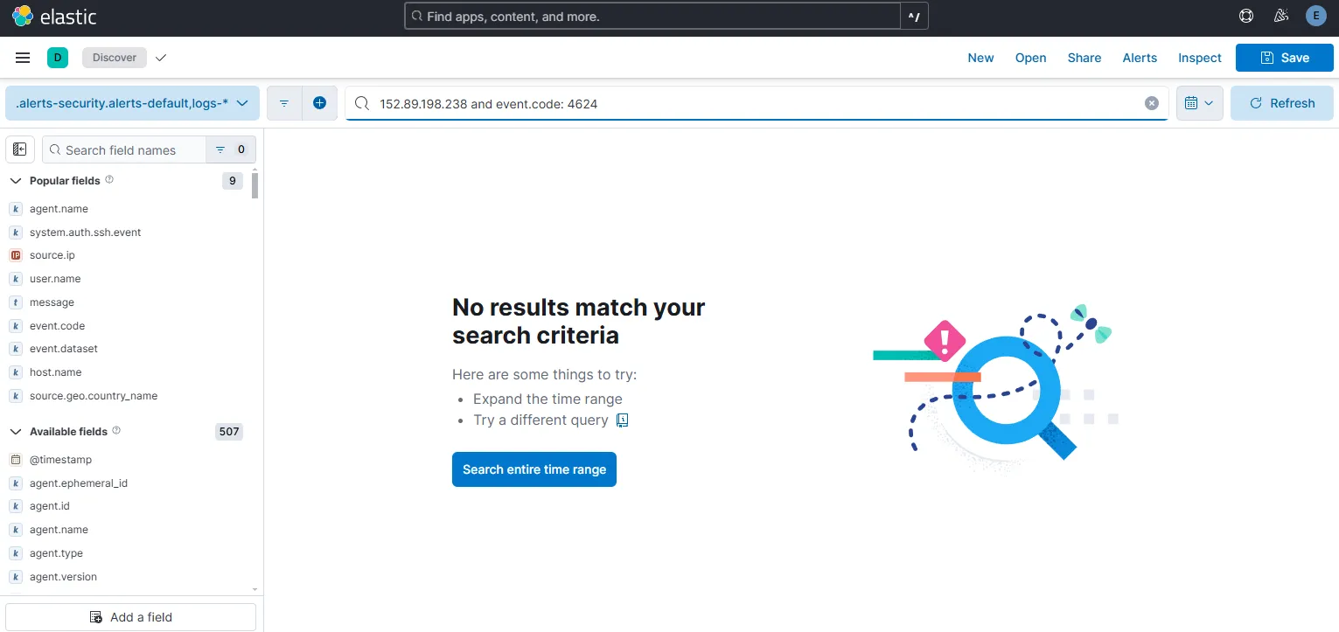Open the field filter showing 0
The height and width of the screenshot is (632, 1339).
pyautogui.click(x=230, y=149)
